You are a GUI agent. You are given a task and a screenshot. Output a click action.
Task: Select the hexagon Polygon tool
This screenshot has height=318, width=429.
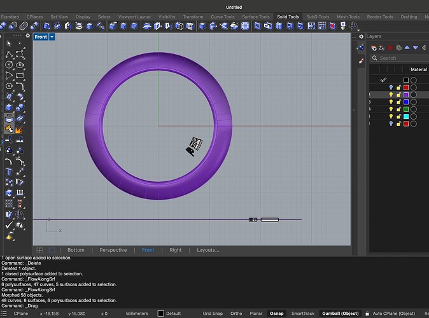pos(9,86)
